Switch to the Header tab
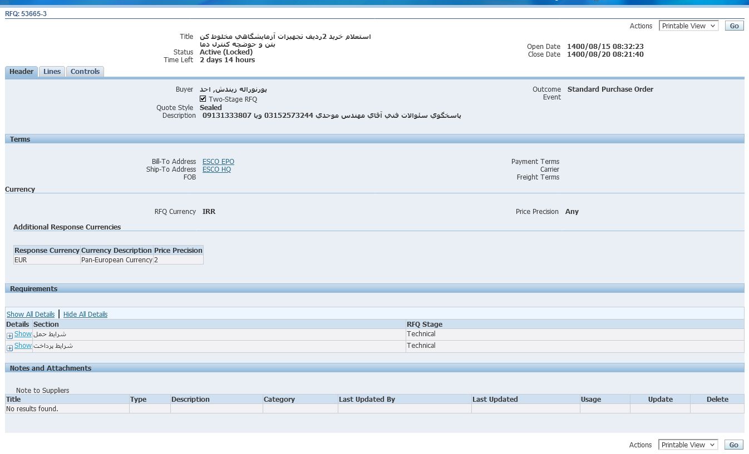749x454 pixels. pos(22,72)
